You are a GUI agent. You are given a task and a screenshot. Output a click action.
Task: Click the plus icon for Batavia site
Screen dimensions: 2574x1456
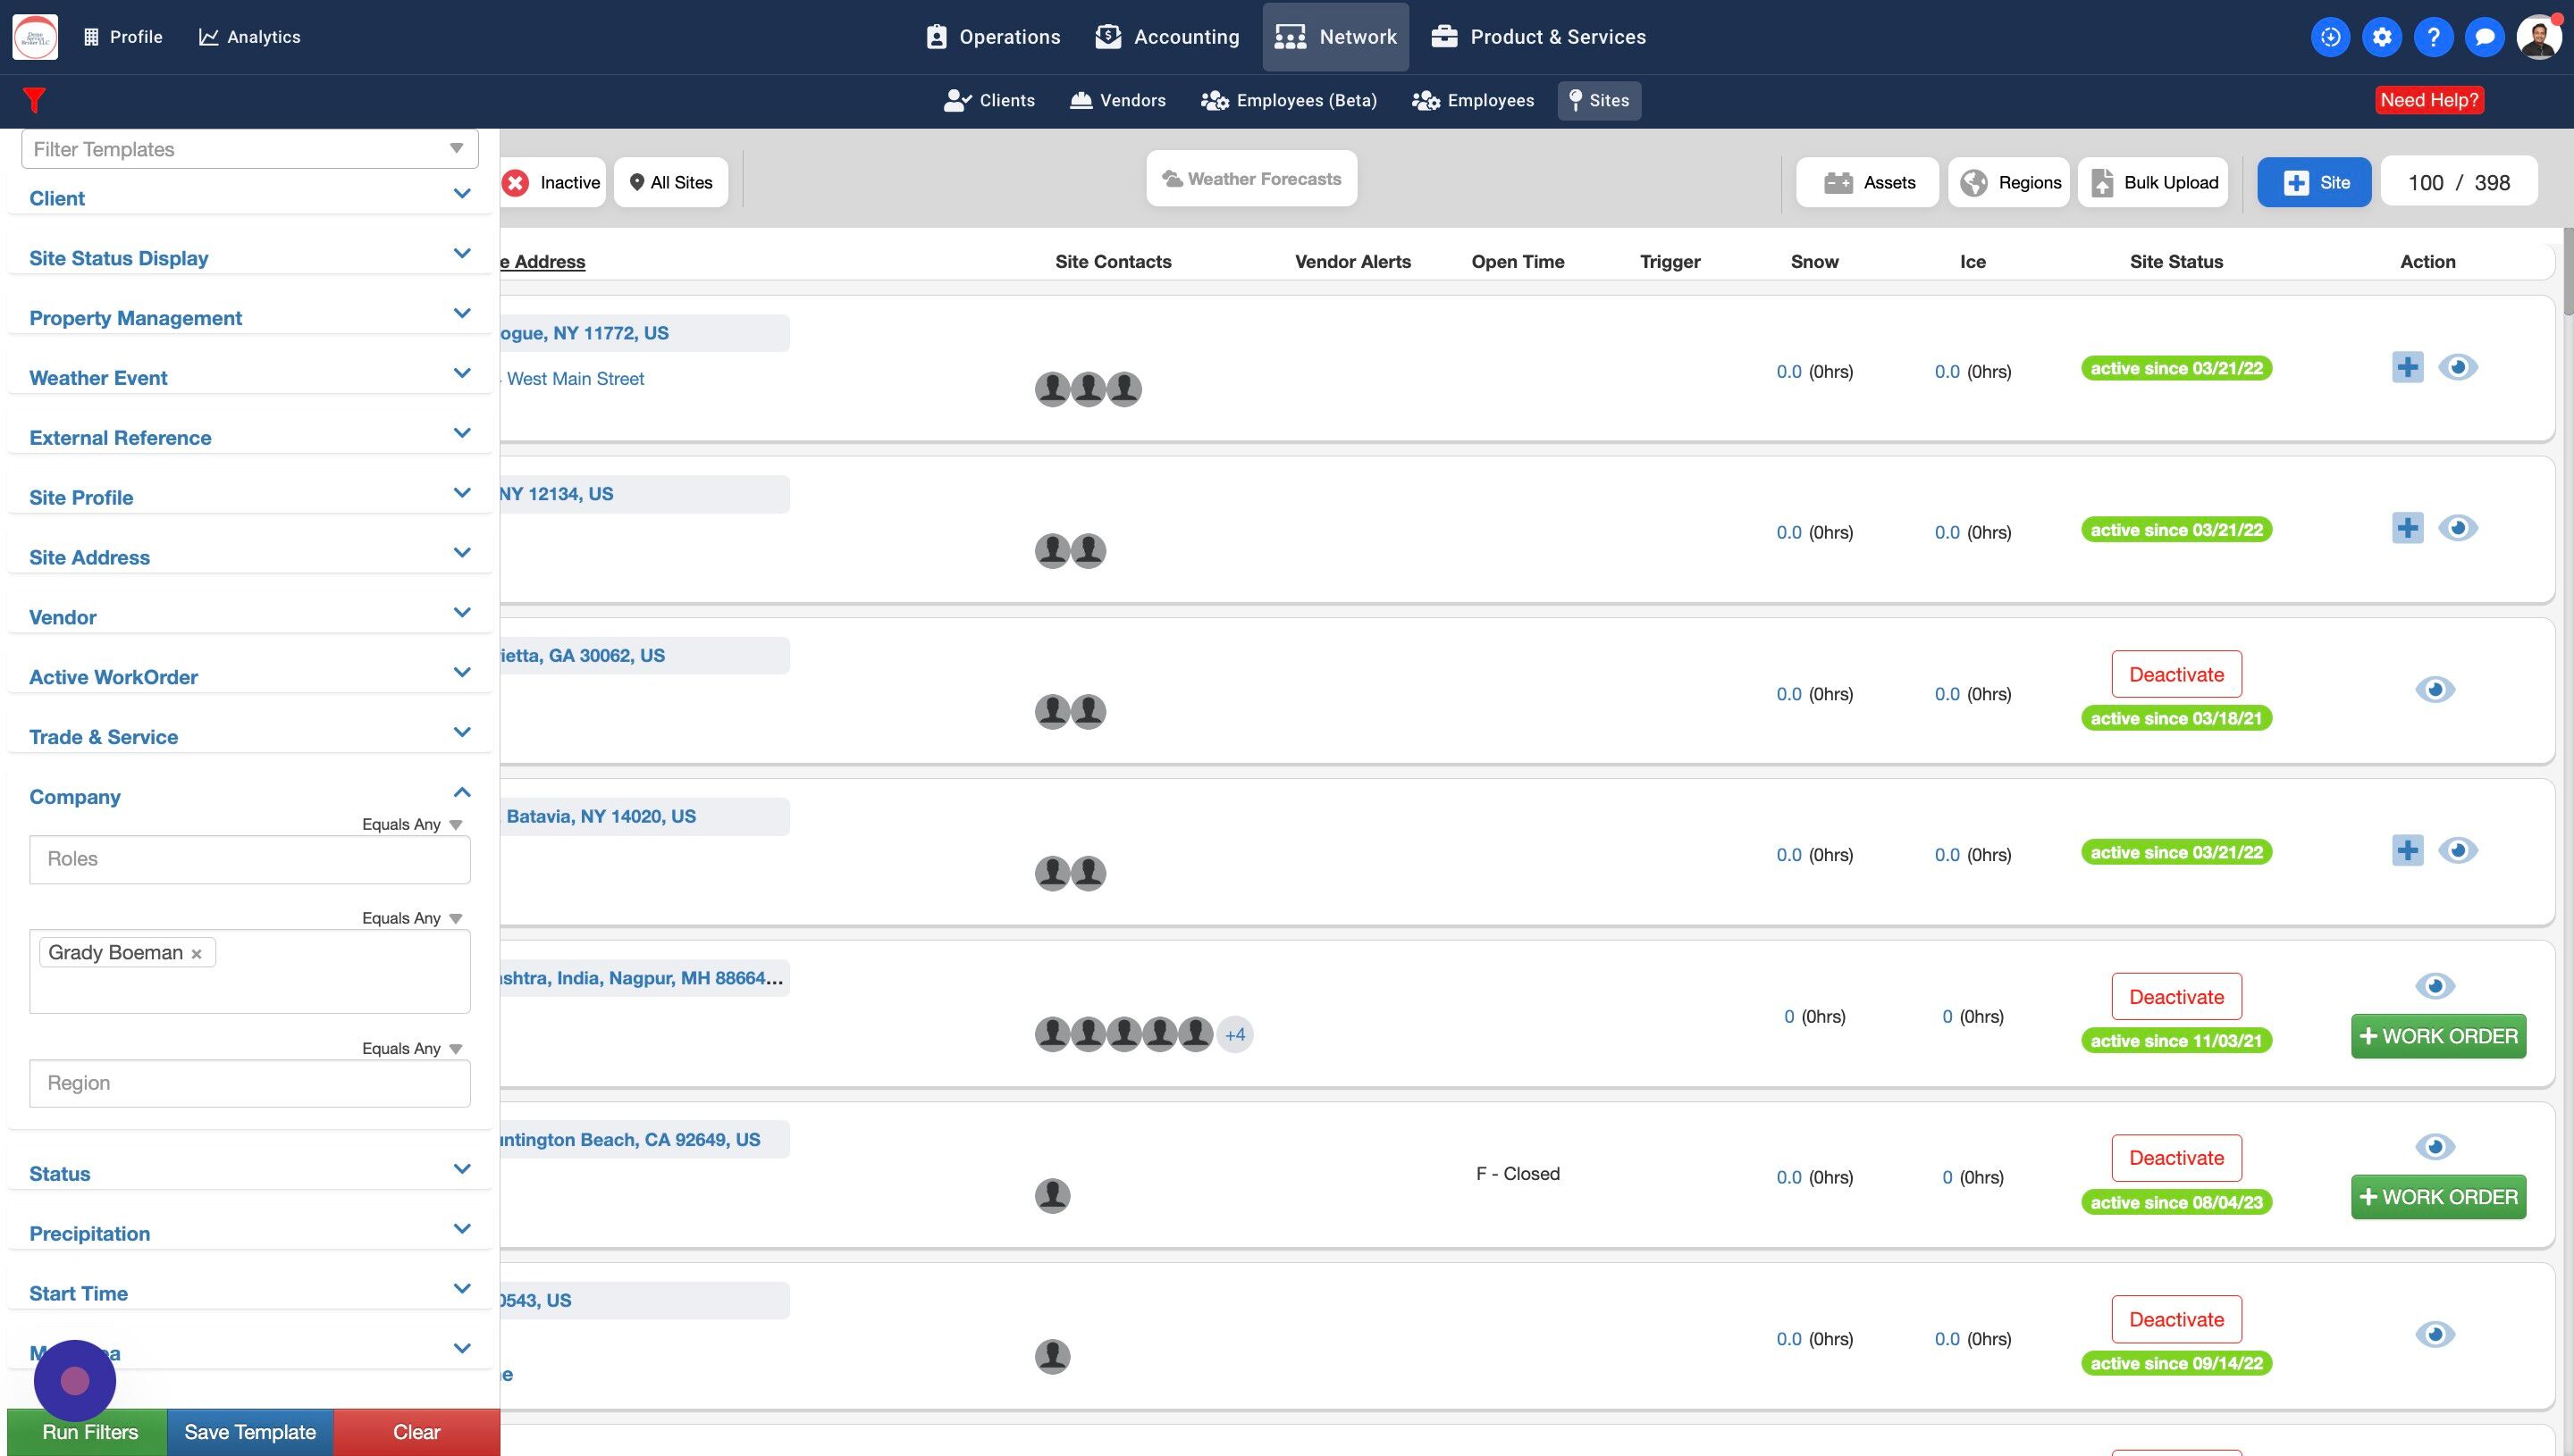coord(2407,851)
